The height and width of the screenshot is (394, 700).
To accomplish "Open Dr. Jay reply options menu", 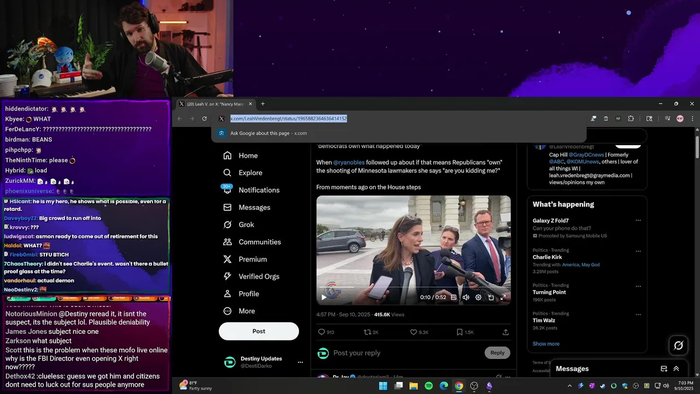I will point(507,377).
